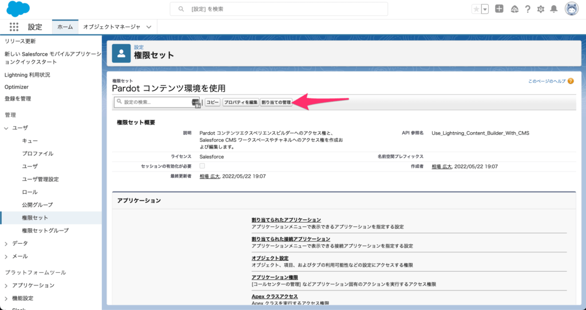Image resolution: width=586 pixels, height=310 pixels.
Task: Open Lightning 利用状況 in the sidebar
Action: click(x=27, y=75)
